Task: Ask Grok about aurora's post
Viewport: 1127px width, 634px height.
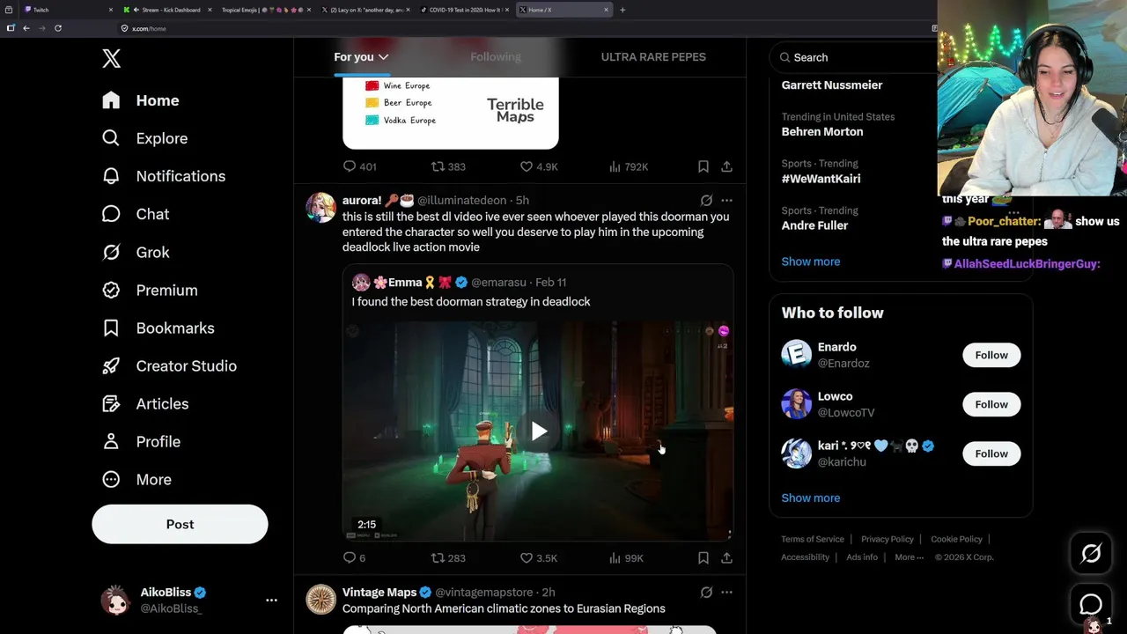Action: [706, 201]
